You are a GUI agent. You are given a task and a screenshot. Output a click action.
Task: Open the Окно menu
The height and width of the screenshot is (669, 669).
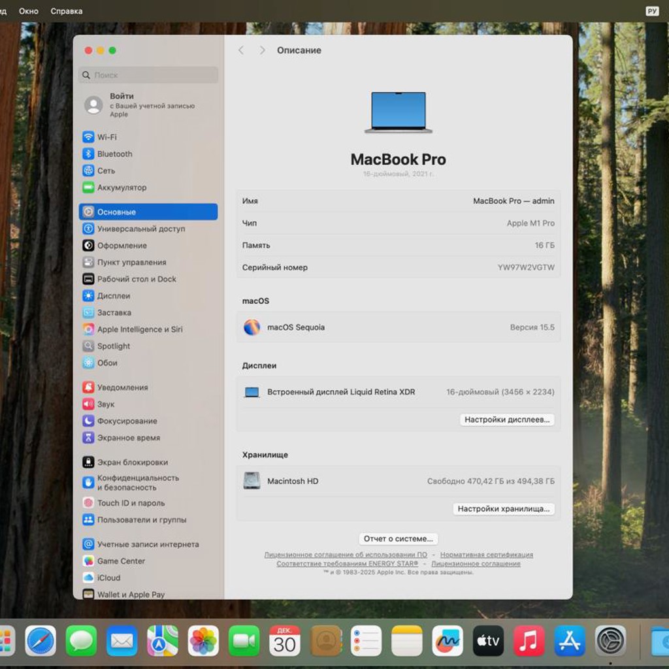point(29,11)
